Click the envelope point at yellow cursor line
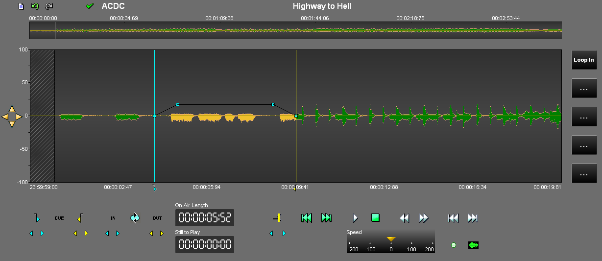 point(296,116)
